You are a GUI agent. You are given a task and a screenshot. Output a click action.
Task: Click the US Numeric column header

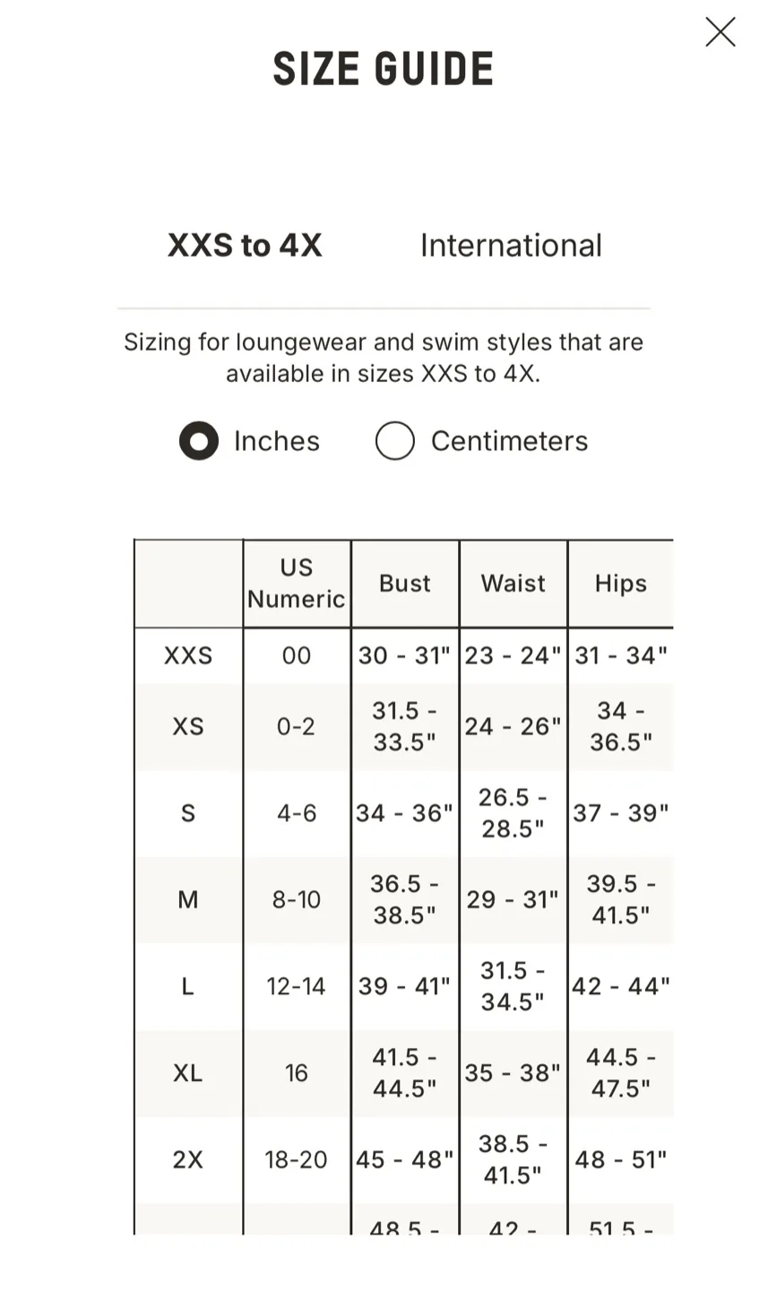[x=297, y=583]
